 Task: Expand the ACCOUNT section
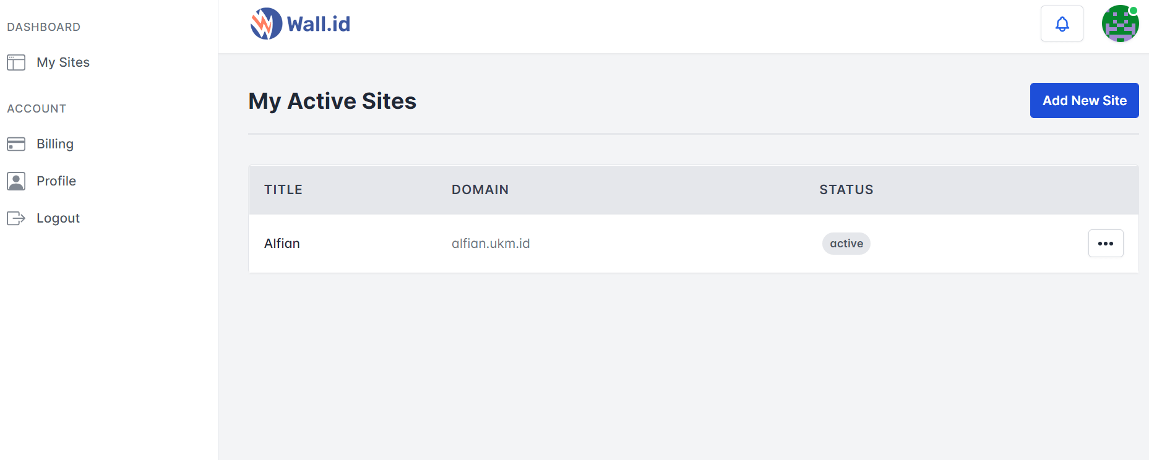coord(37,108)
